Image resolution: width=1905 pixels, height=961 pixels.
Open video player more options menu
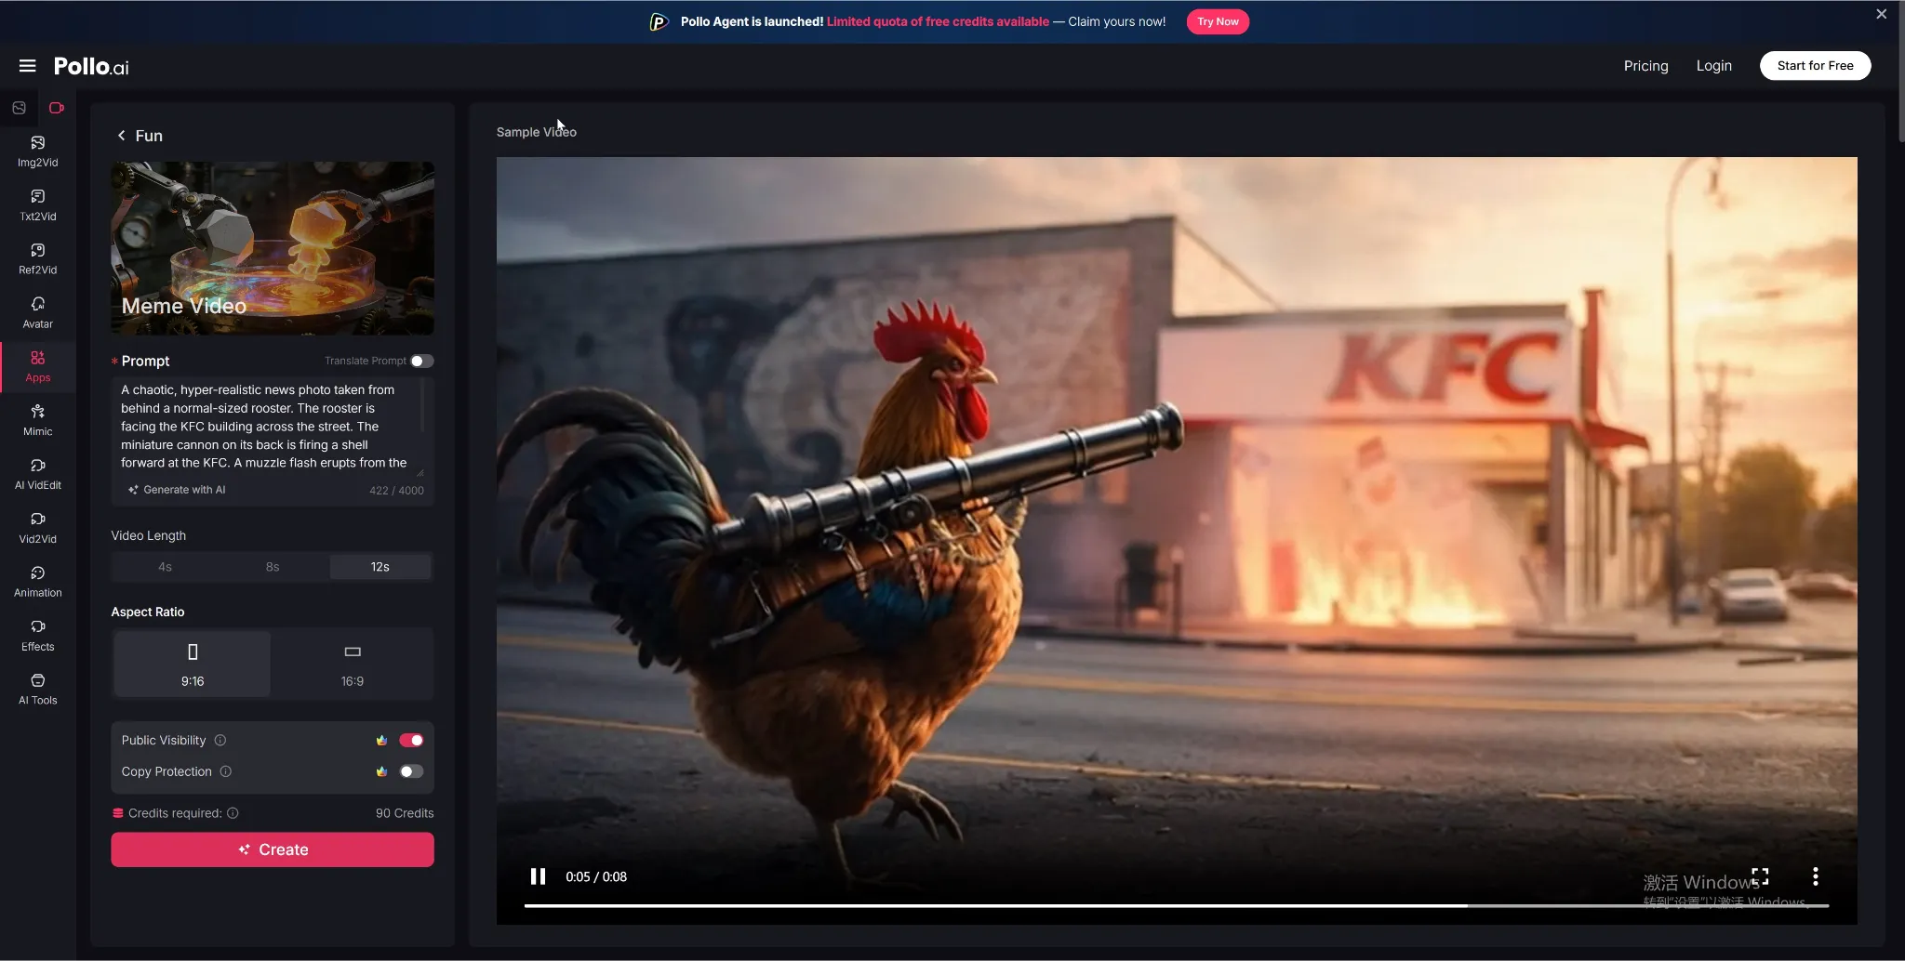point(1815,876)
